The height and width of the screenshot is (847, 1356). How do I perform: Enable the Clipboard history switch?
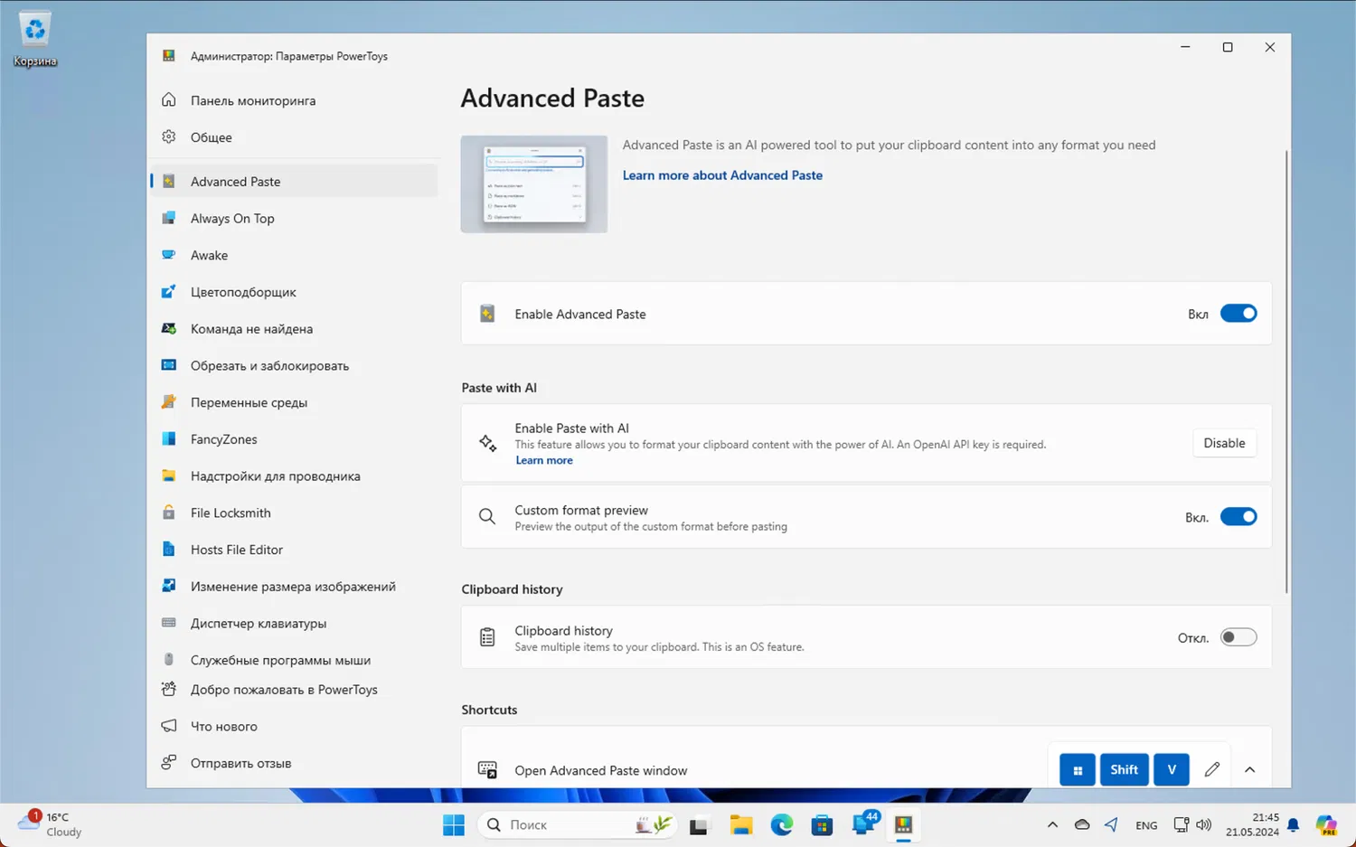click(1238, 637)
